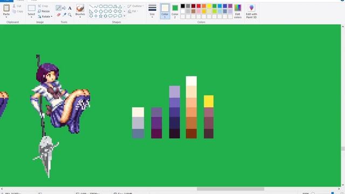This screenshot has width=345, height=194.
Task: Click the horizontal scrollbar thumb
Action: (230, 189)
